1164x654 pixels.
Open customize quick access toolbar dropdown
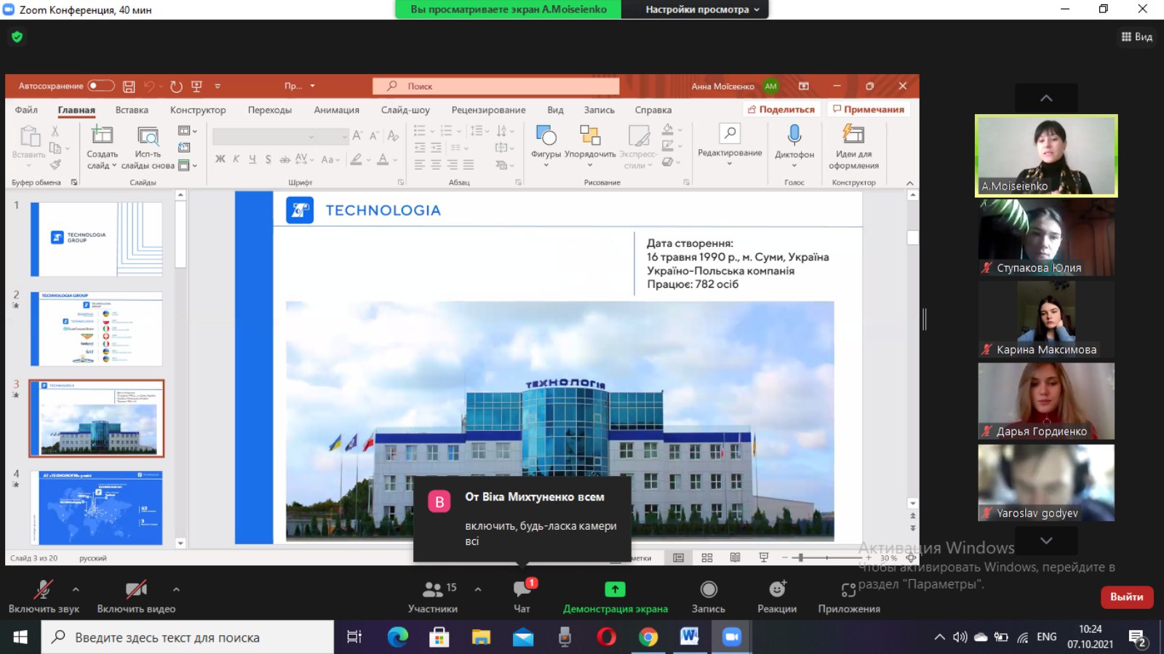pyautogui.click(x=218, y=86)
